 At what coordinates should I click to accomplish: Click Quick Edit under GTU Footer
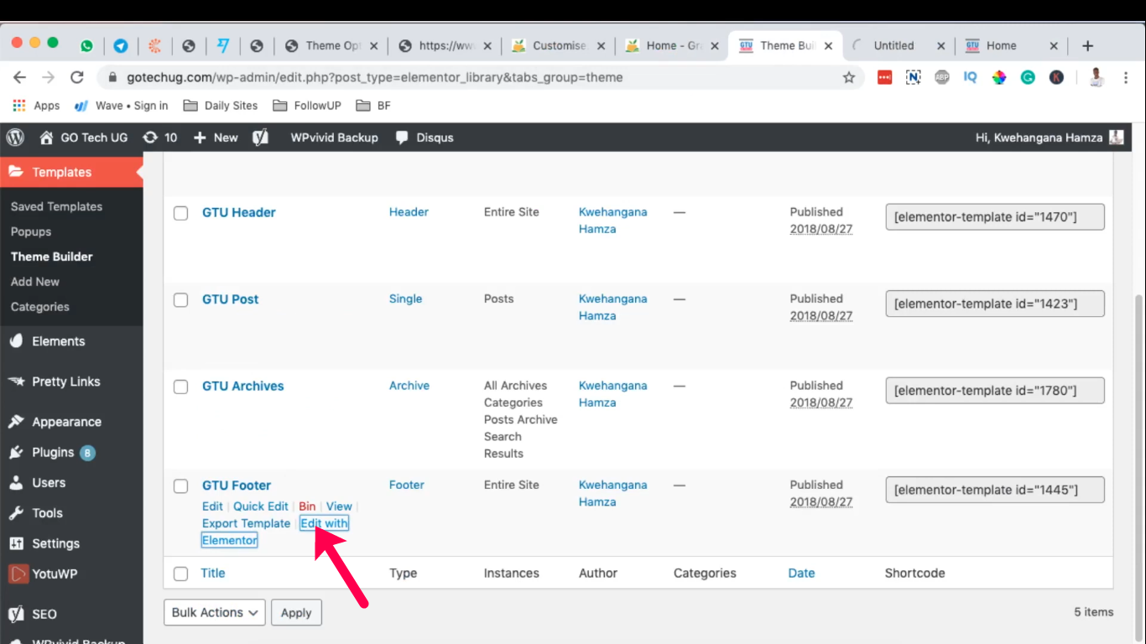[x=261, y=506]
